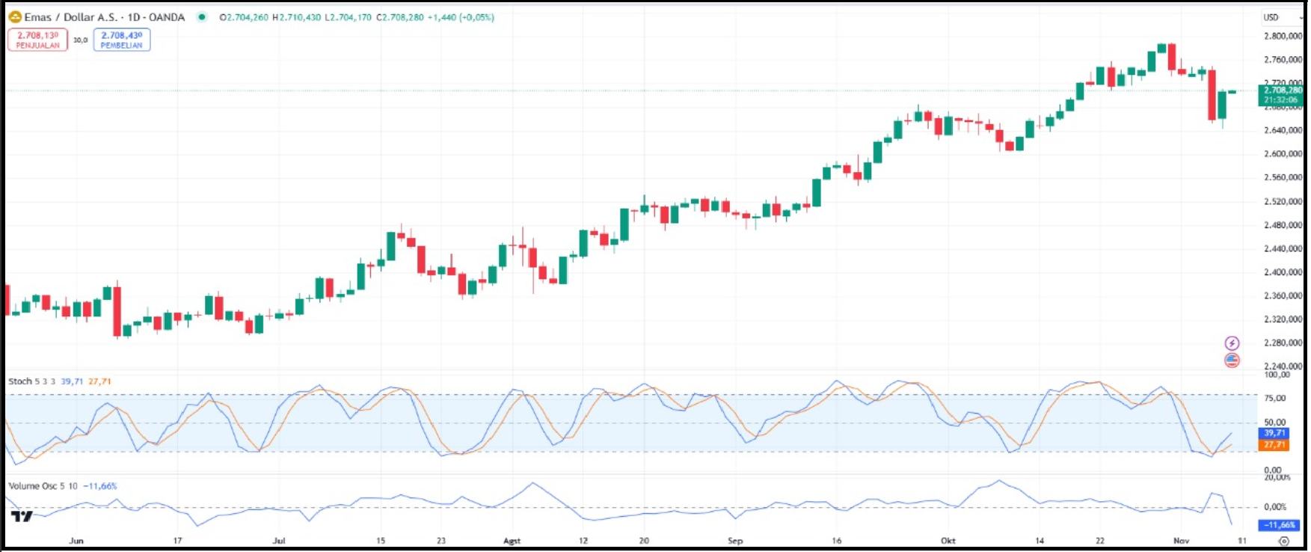Open the USD currency dropdown

point(1271,17)
